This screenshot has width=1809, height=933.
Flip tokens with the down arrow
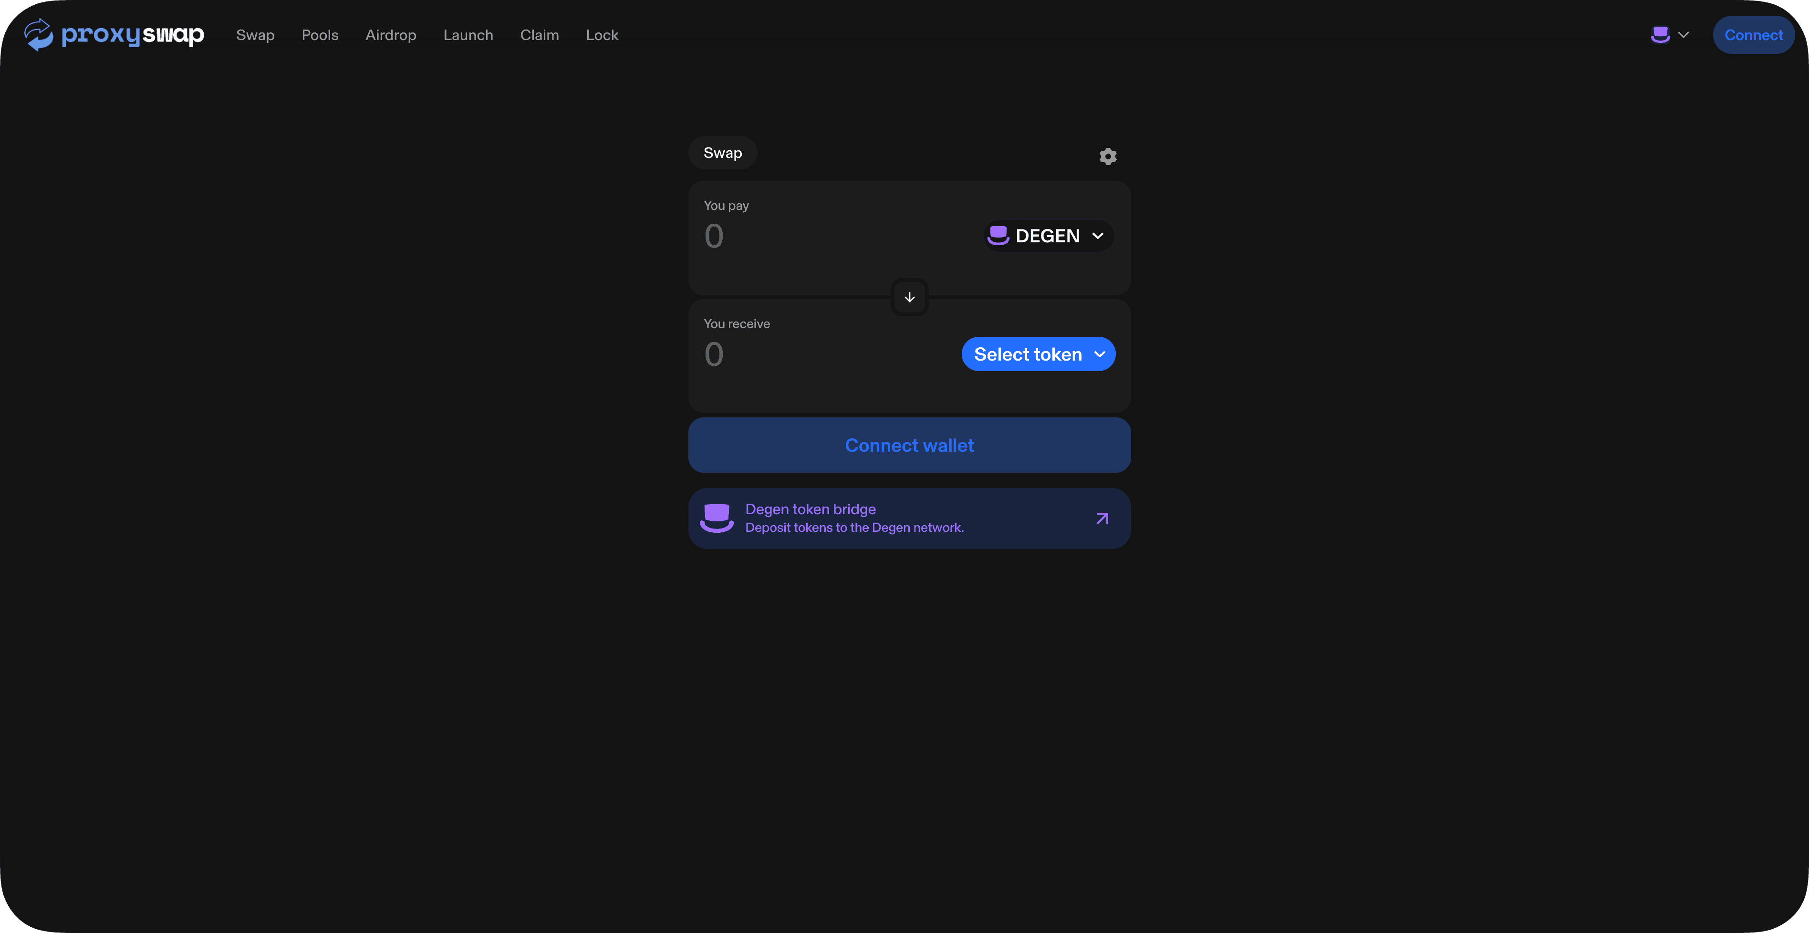click(x=909, y=298)
